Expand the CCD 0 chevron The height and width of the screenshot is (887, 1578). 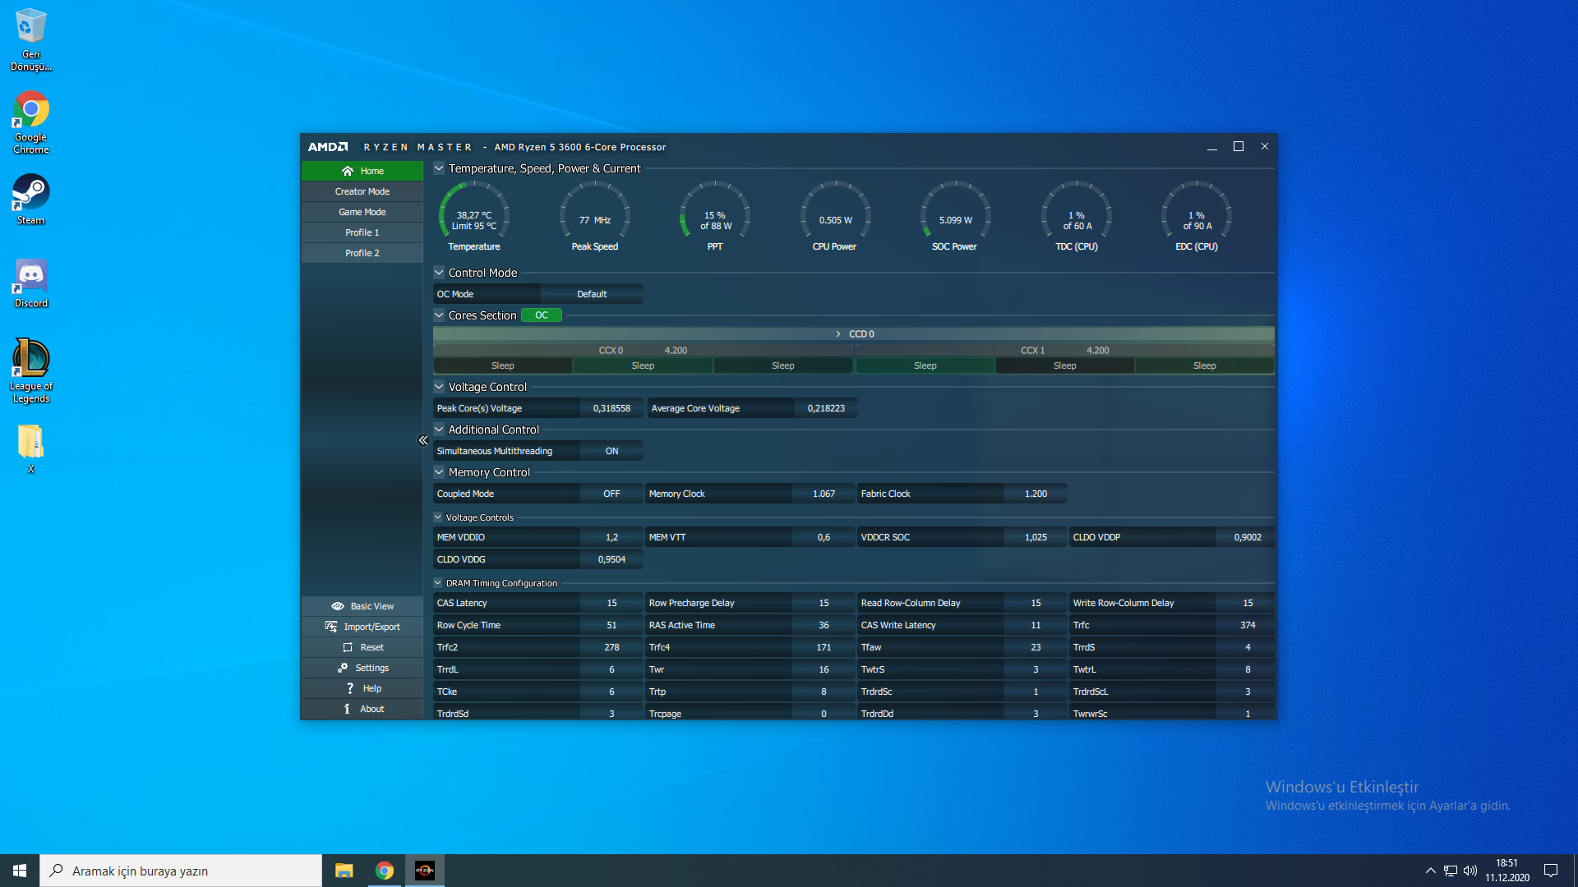click(x=837, y=334)
